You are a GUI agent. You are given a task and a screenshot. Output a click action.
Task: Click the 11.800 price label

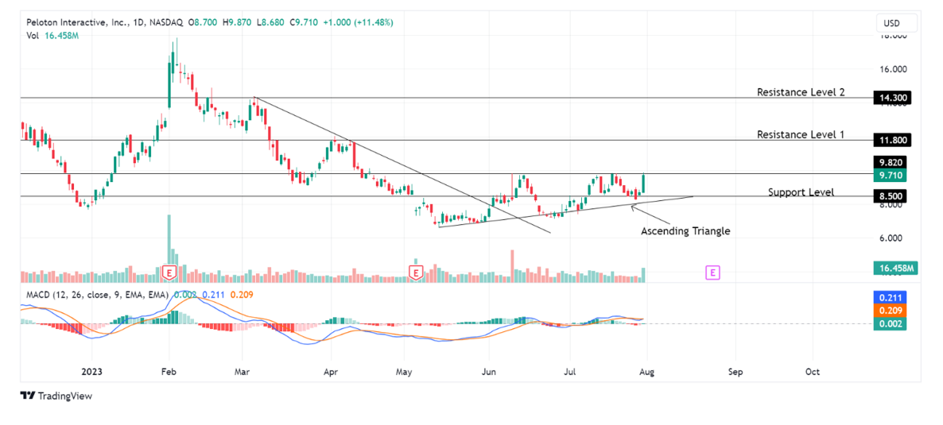pos(891,140)
